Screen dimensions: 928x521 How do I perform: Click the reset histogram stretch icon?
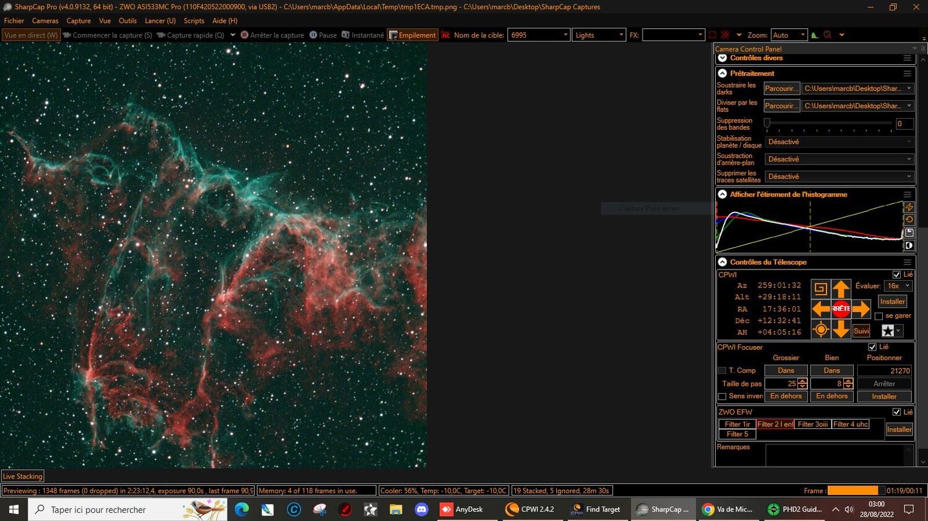pos(909,219)
